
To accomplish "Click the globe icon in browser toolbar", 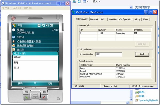I will (74, 2).
